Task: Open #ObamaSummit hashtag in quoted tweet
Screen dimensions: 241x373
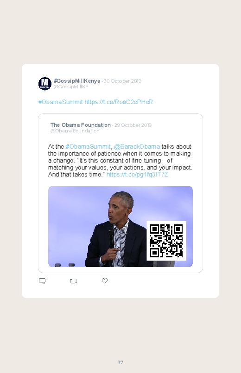Action: click(88, 146)
